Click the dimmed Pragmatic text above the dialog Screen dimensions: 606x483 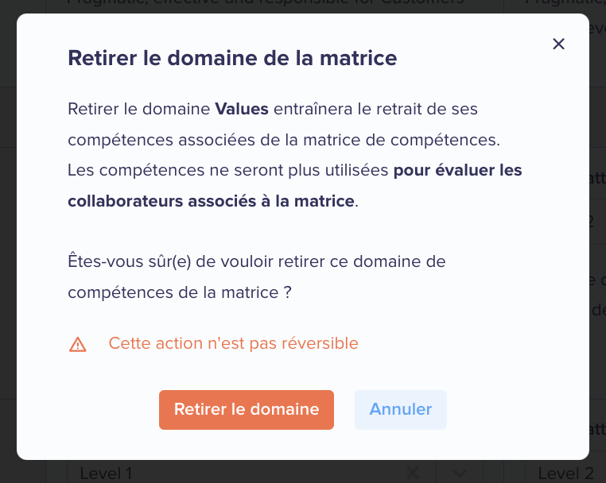point(266,2)
